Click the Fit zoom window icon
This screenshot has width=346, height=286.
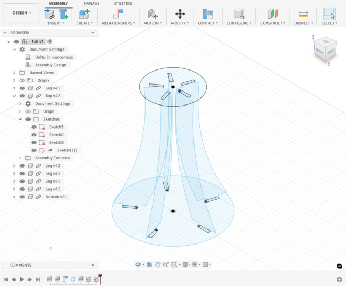pos(174,264)
